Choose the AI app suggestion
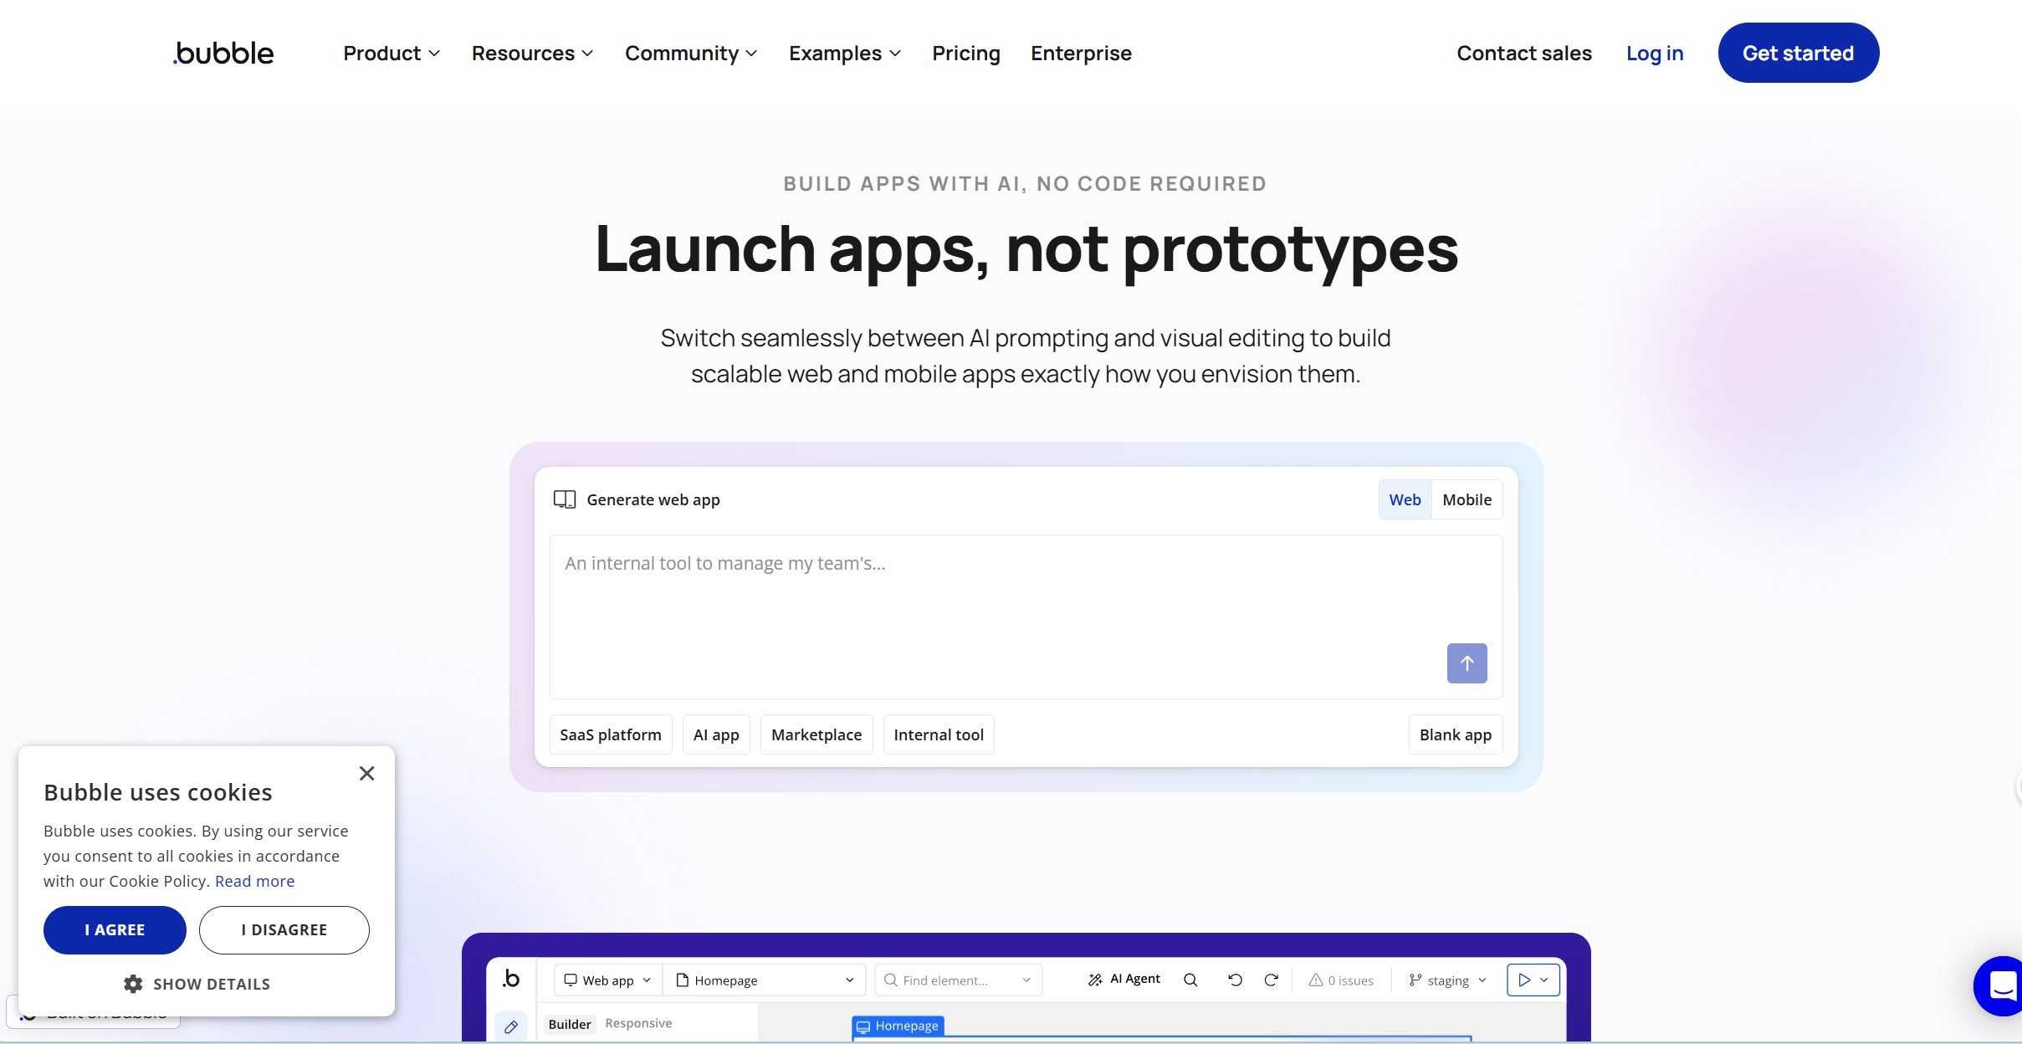 coord(716,734)
